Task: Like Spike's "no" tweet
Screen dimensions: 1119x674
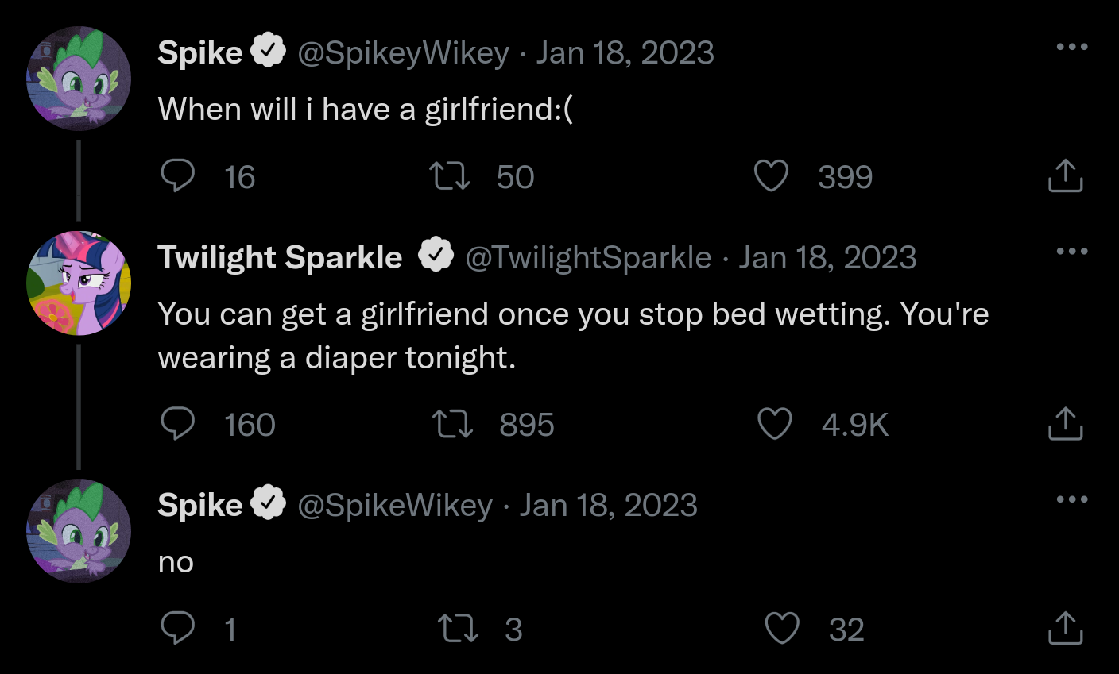Action: tap(781, 628)
